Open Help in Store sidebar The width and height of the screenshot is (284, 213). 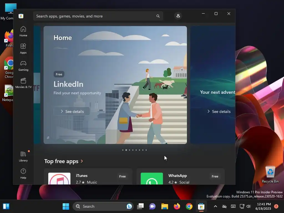pos(23,174)
